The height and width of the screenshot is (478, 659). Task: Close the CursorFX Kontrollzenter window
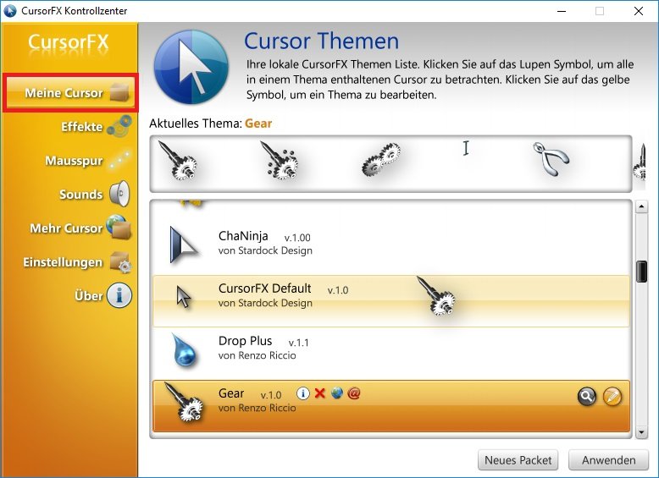[x=639, y=11]
